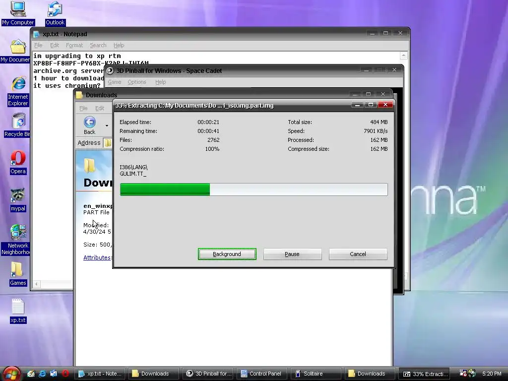
Task: Click the Background button in extraction dialog
Action: (x=227, y=254)
